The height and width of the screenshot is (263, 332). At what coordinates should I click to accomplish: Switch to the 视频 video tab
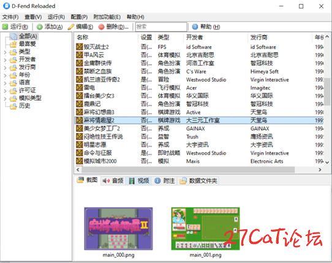pos(139,181)
